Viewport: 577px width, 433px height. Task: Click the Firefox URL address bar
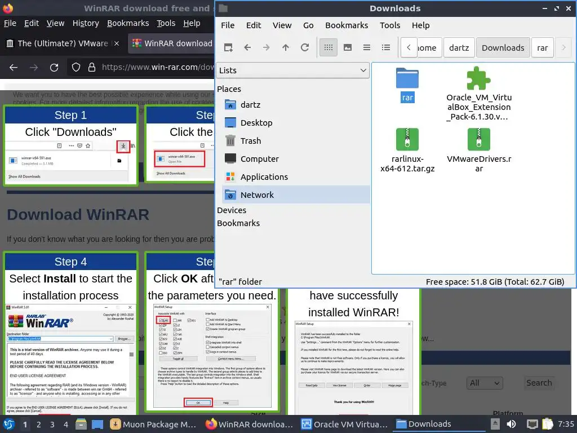(x=157, y=67)
